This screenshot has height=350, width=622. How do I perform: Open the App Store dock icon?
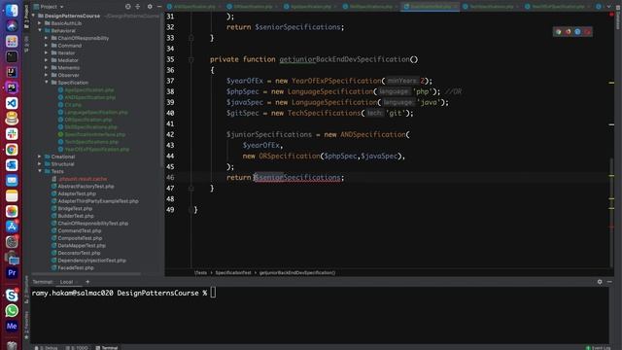(x=12, y=227)
